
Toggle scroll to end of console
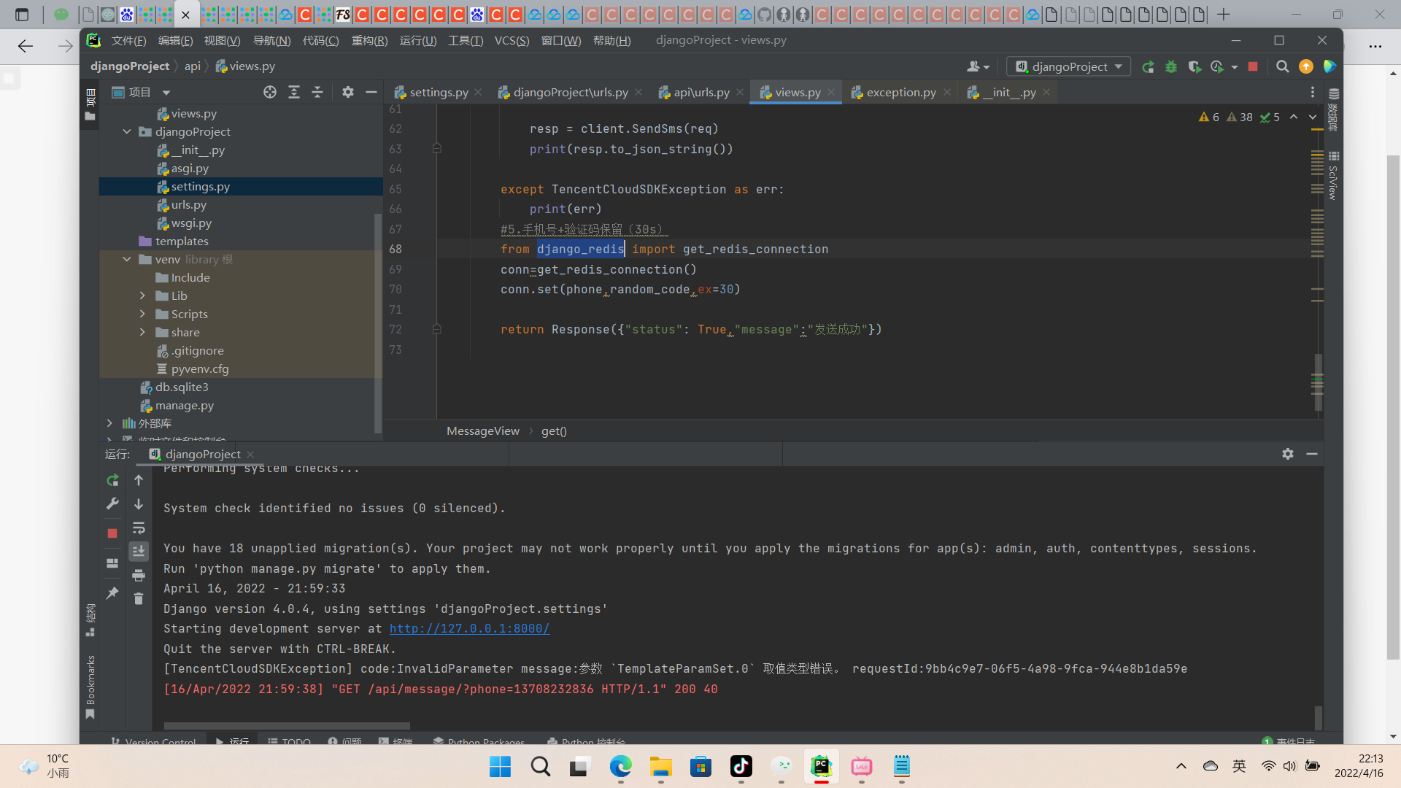click(139, 552)
